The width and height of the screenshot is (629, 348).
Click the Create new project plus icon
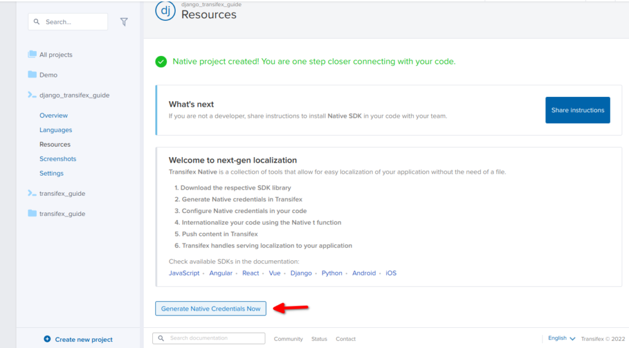click(x=47, y=339)
